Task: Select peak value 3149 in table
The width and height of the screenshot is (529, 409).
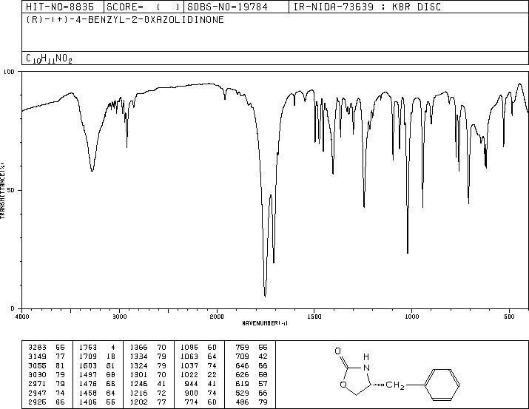Action: pyautogui.click(x=37, y=356)
